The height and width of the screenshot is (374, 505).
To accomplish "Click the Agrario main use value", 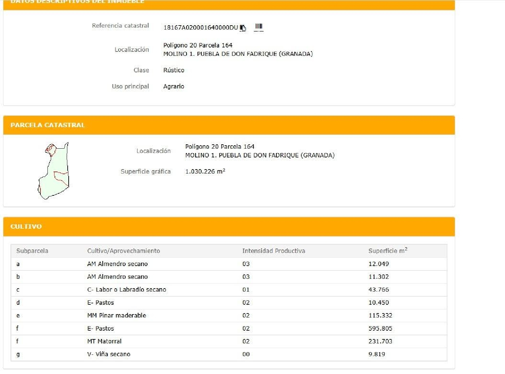I will [x=174, y=86].
